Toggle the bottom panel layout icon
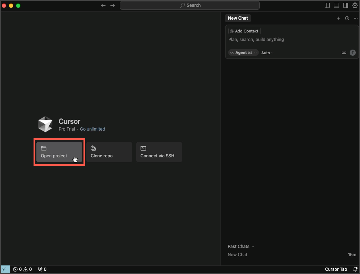 [x=336, y=5]
